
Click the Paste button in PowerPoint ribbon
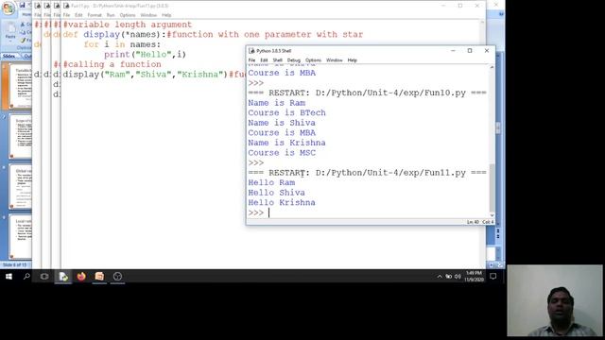click(x=10, y=31)
